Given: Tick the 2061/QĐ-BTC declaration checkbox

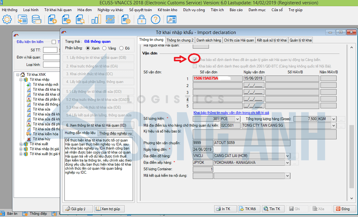Looking at the screenshot, I should [195, 66].
